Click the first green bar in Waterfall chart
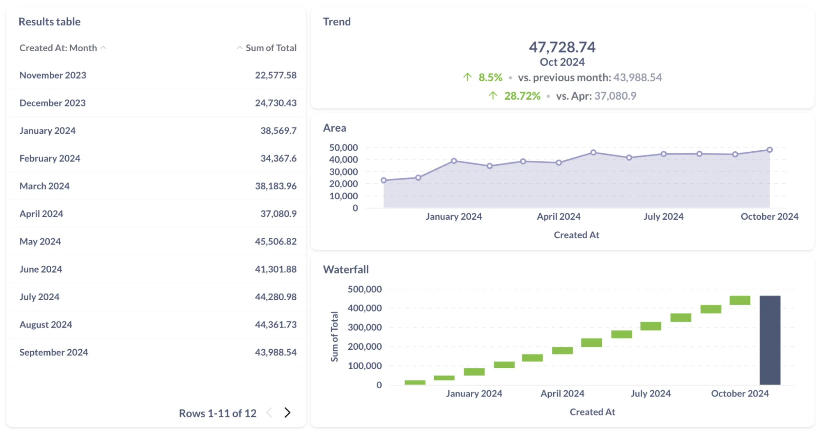The image size is (821, 433). (415, 383)
